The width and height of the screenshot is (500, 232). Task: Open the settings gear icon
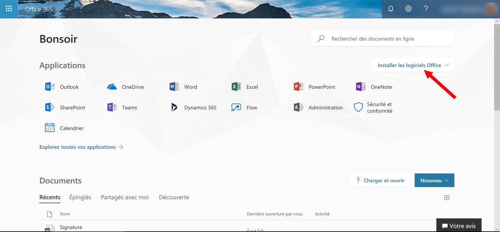408,9
